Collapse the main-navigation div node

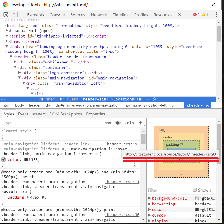click(19, 78)
